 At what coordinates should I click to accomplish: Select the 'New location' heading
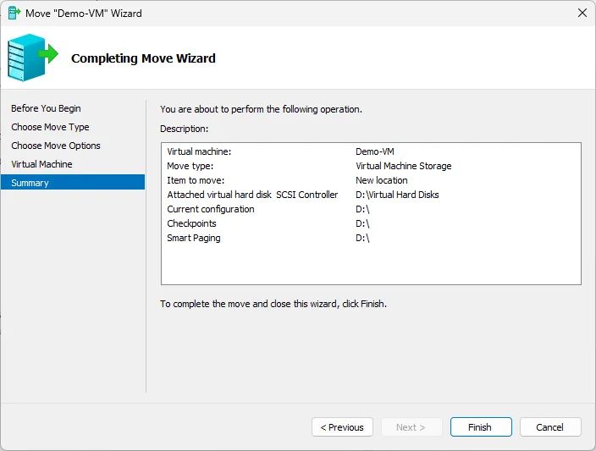[382, 180]
